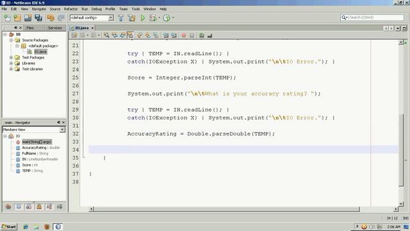Viewport: 410px width, 231px height.
Task: Toggle Show Inherited Members in Navigator
Action: (x=8, y=207)
